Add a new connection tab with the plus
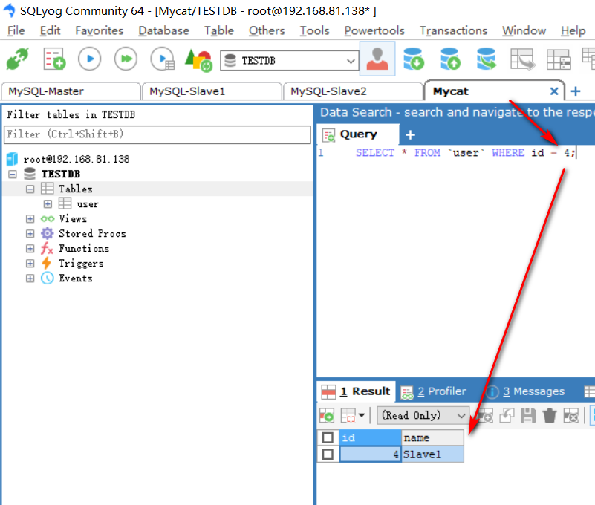The image size is (595, 505). point(575,91)
